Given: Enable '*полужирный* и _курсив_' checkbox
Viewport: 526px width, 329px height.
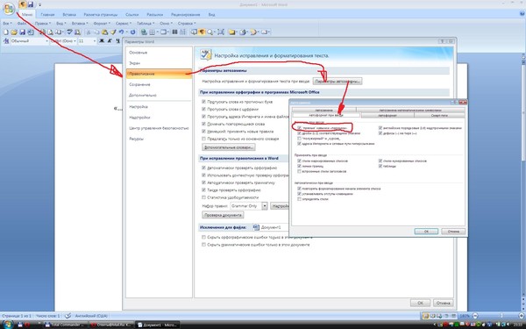Looking at the screenshot, I should tap(299, 139).
